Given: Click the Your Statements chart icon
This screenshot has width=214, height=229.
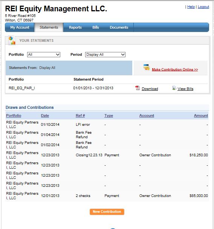Looking at the screenshot, I should (x=12, y=40).
